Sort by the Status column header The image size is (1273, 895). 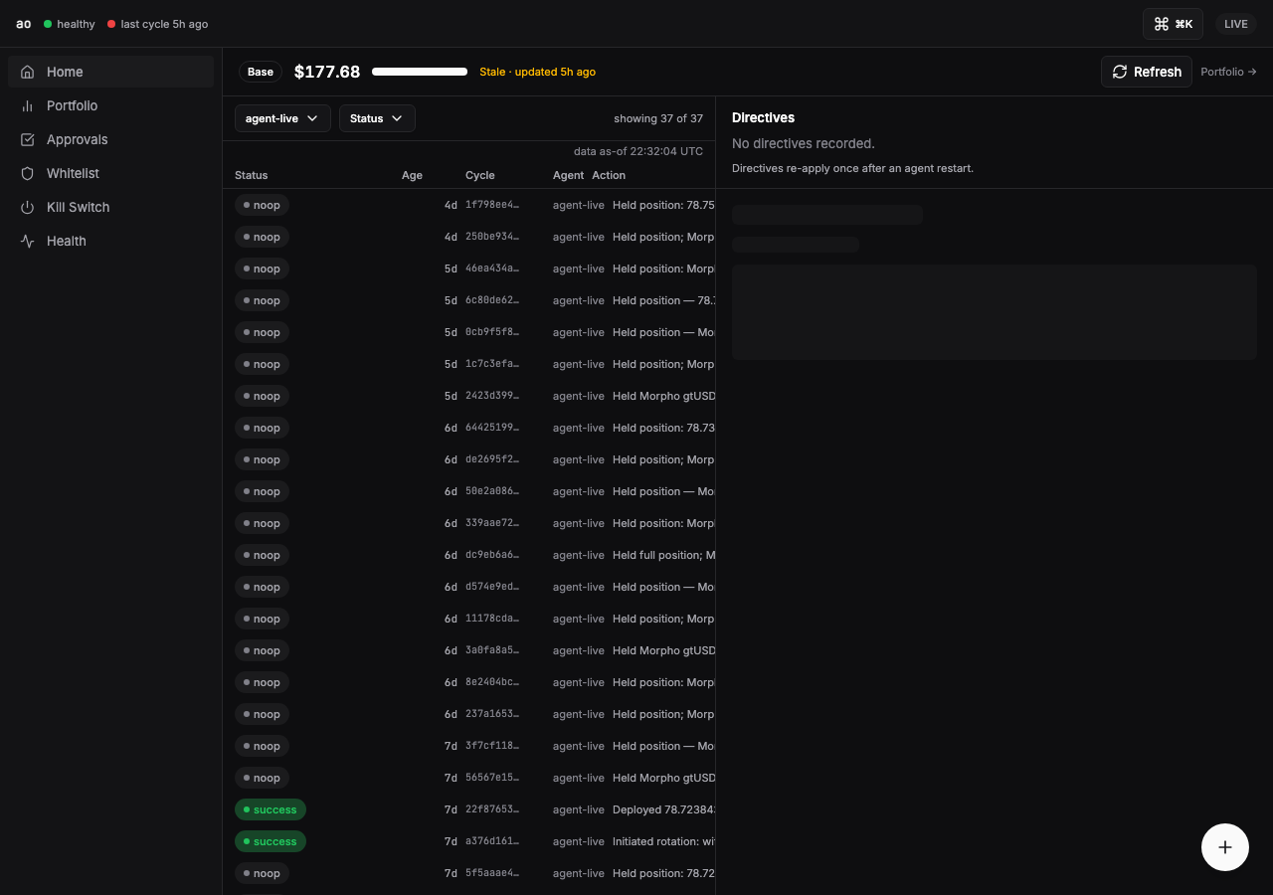point(252,175)
